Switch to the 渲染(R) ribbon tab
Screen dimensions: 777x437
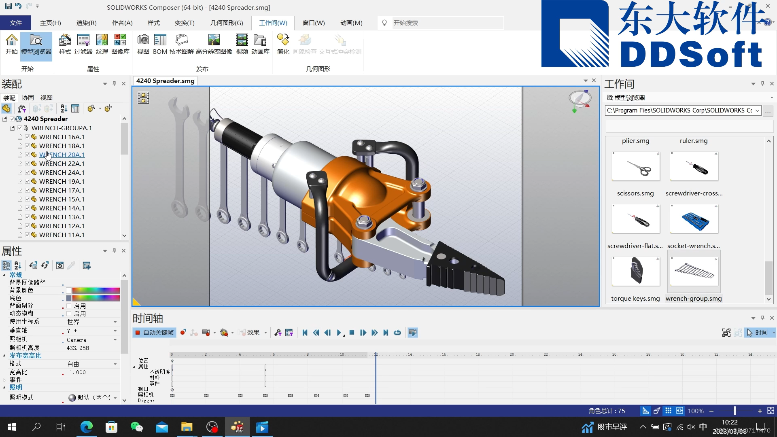(86, 23)
